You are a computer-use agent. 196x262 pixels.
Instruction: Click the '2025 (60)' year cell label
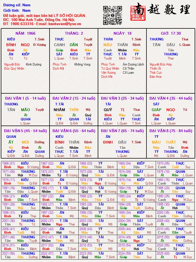tap(163, 254)
